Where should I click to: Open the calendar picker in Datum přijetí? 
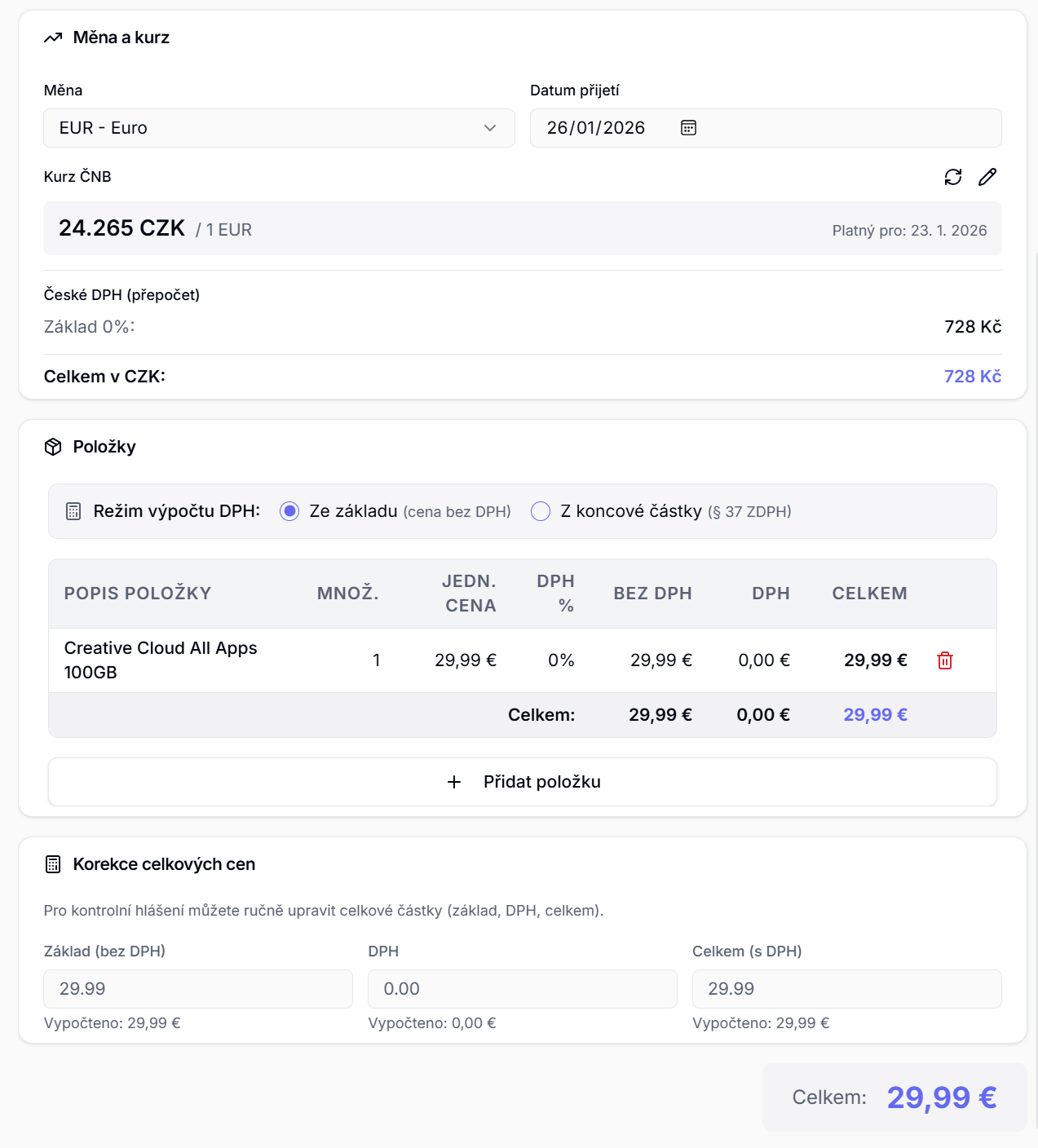(x=688, y=128)
